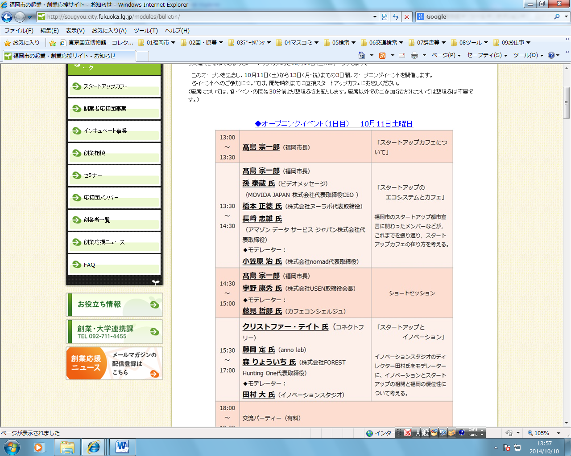Click the Home icon in the command bar
The image size is (571, 456).
pos(362,55)
